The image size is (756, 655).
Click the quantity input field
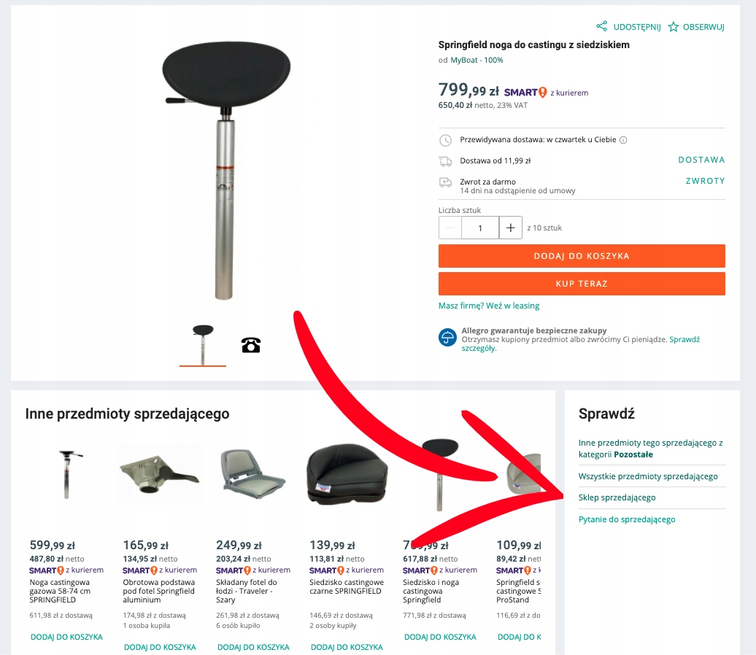[x=480, y=228]
